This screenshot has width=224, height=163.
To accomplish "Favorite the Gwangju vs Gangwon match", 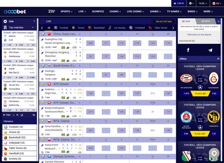I will (42, 79).
